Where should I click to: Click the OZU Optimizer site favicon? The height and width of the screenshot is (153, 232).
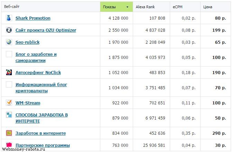coord(9,30)
